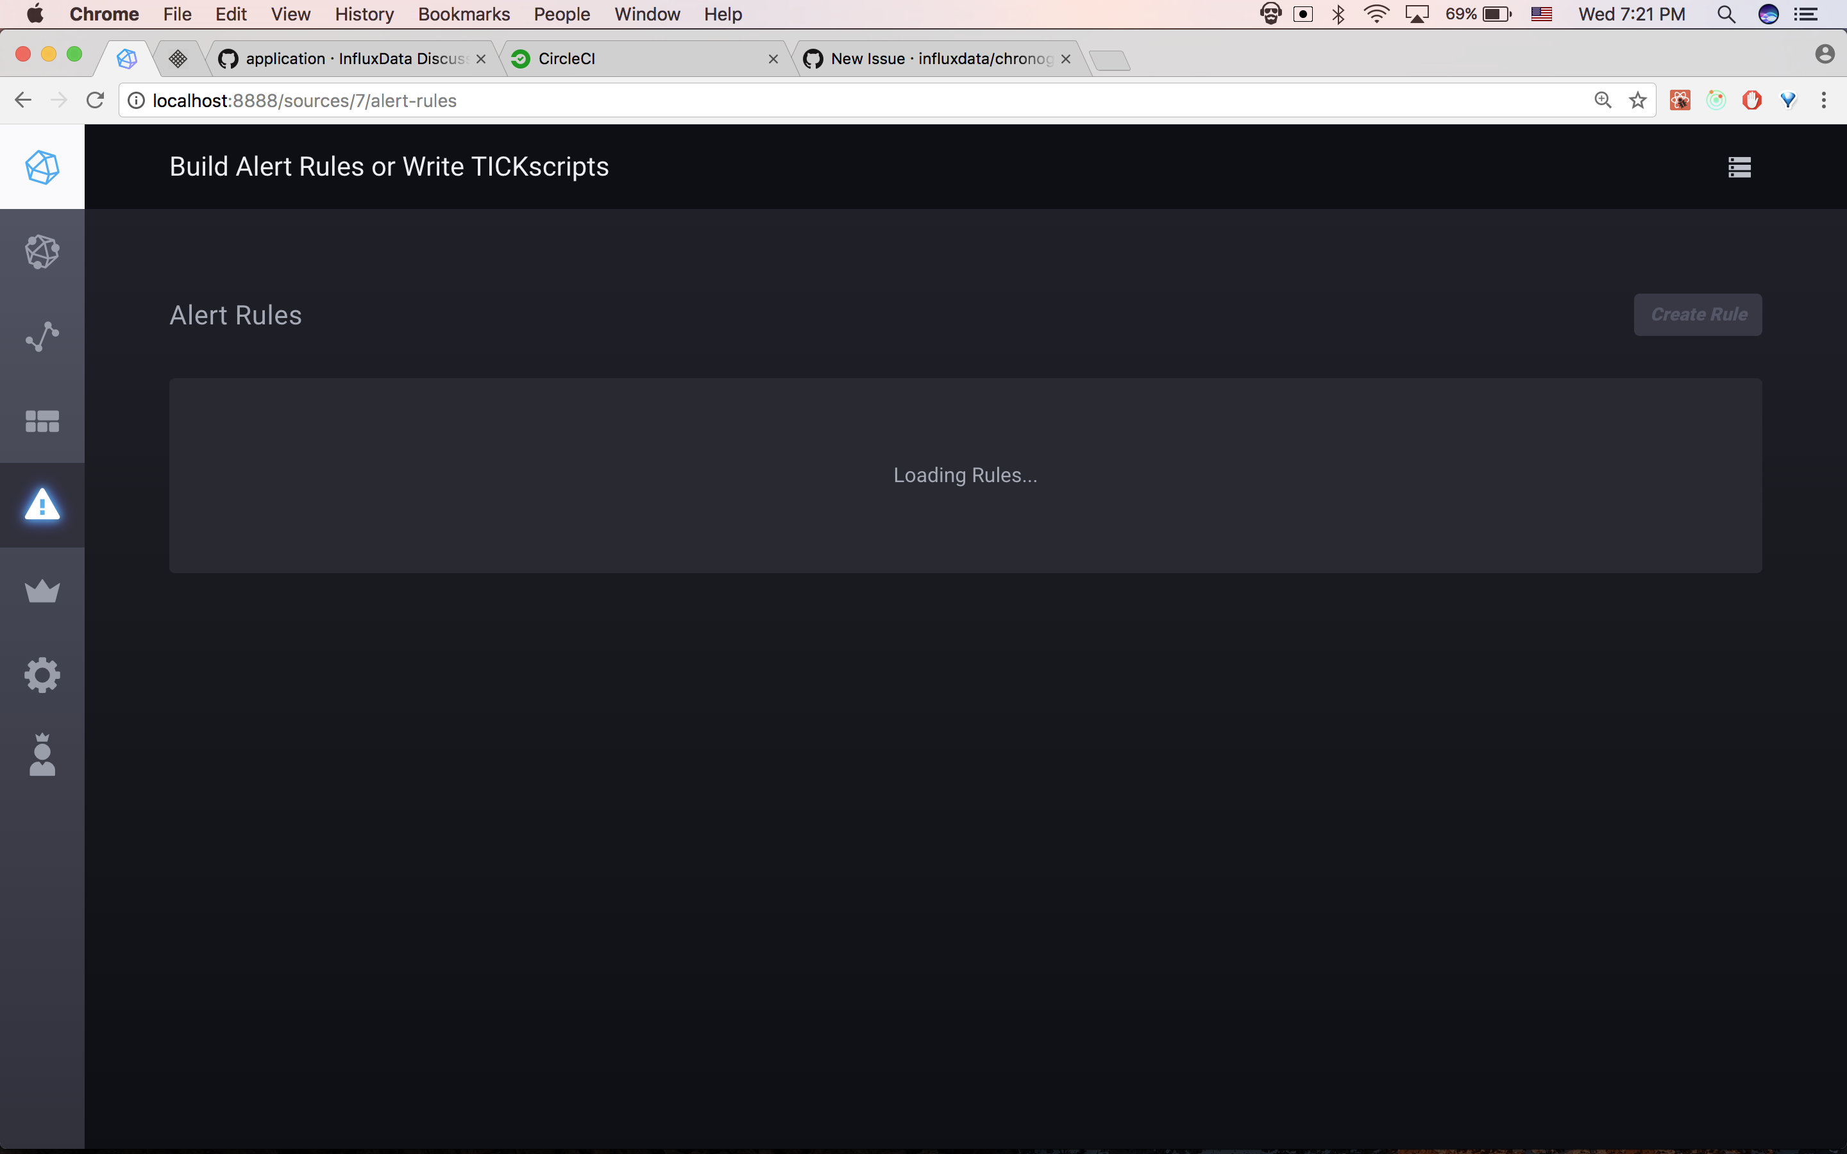
Task: Open the Dashboards grid icon
Action: coord(42,421)
